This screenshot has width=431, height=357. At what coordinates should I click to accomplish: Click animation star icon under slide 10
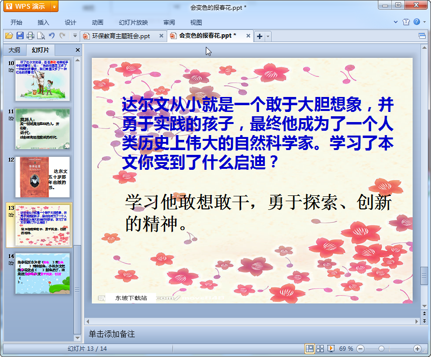click(11, 70)
